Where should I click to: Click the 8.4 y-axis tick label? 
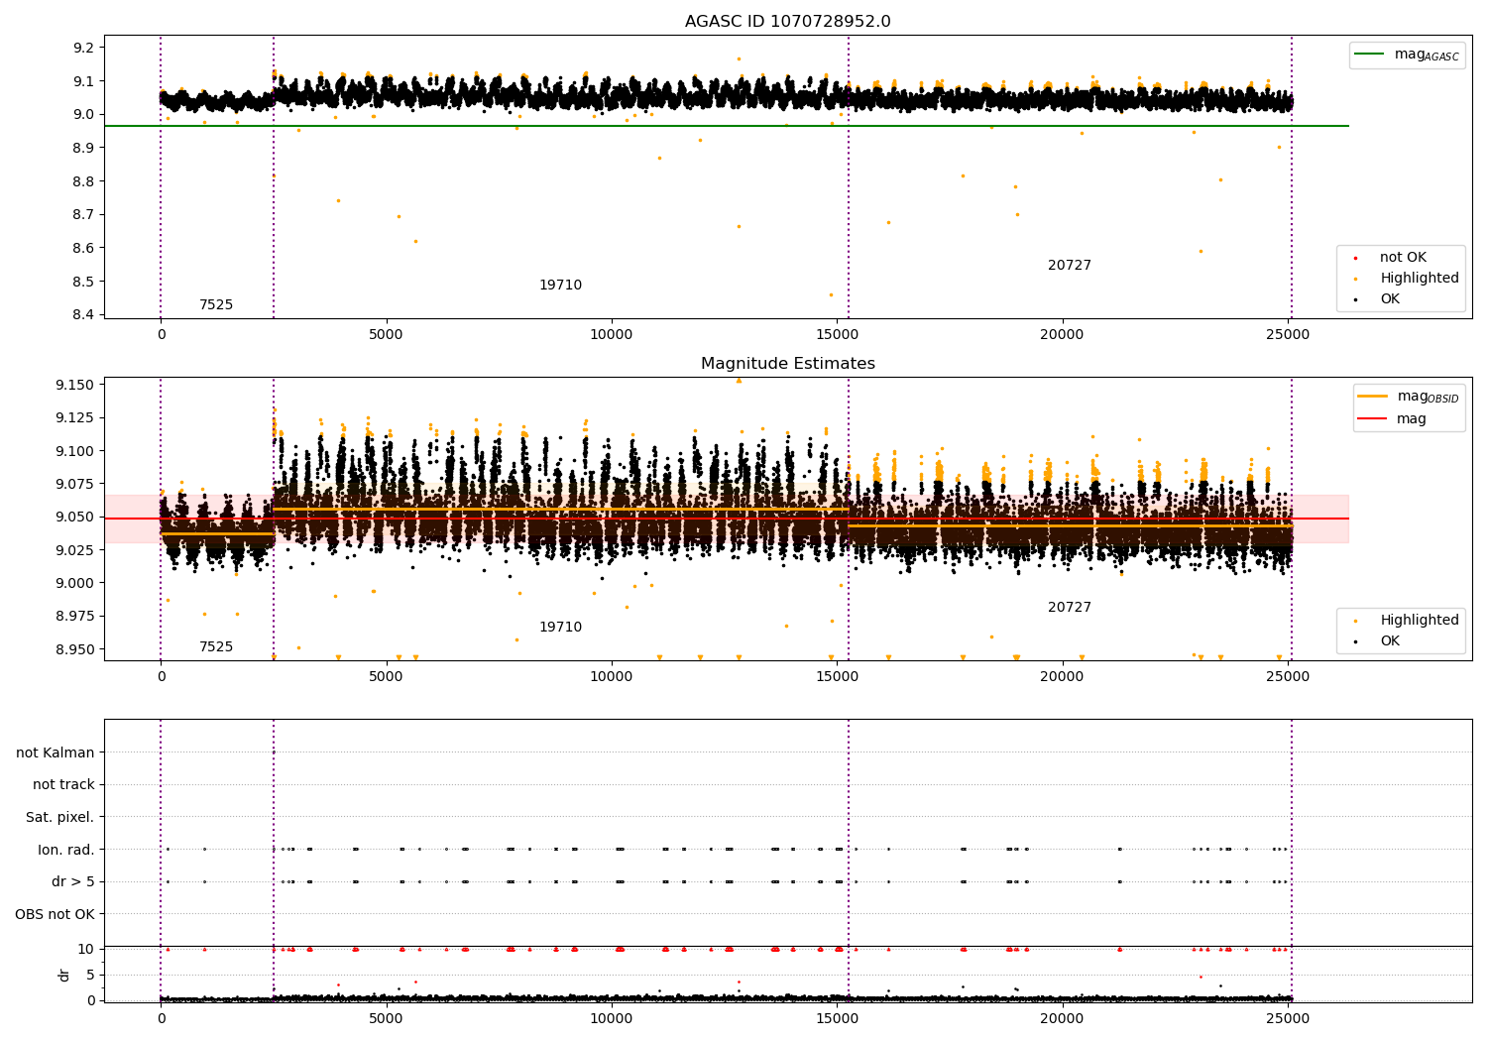point(85,315)
